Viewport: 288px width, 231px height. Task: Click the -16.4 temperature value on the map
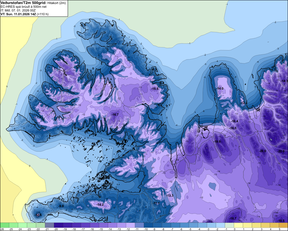click(234, 121)
